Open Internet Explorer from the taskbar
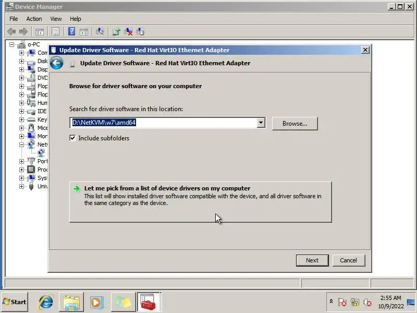 coord(46,302)
